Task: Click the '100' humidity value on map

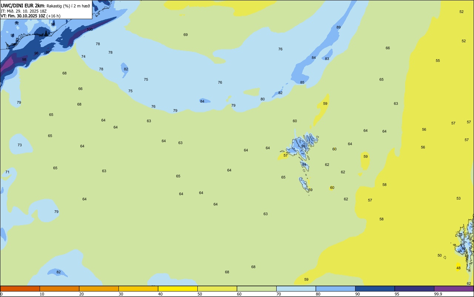Action: (x=90, y=29)
